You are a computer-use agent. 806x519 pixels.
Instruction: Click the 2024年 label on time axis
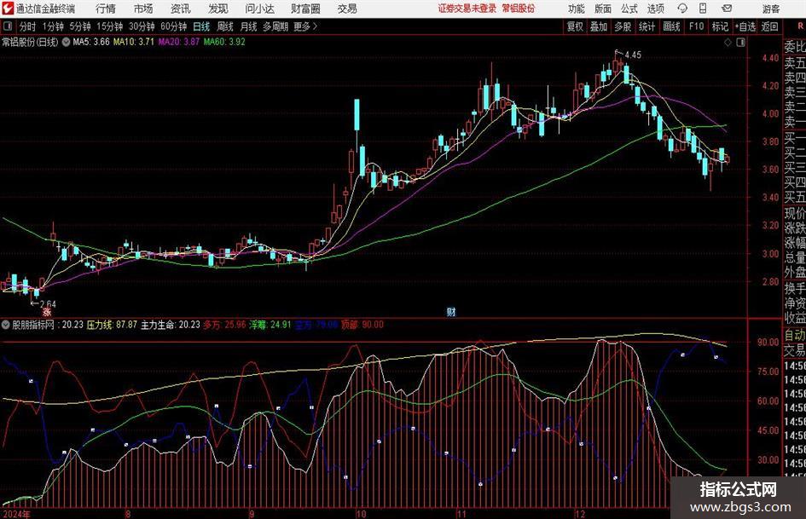[x=16, y=514]
